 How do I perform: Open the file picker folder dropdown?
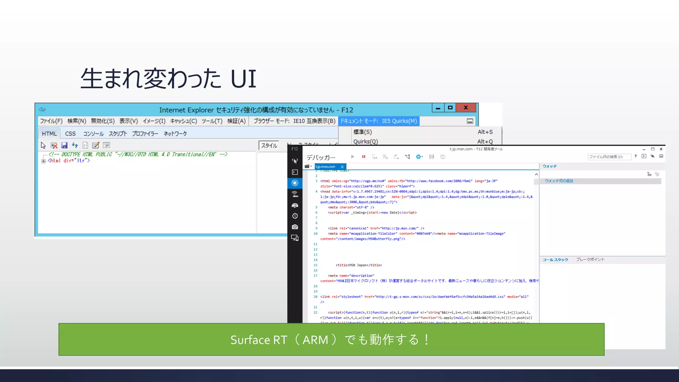point(308,166)
